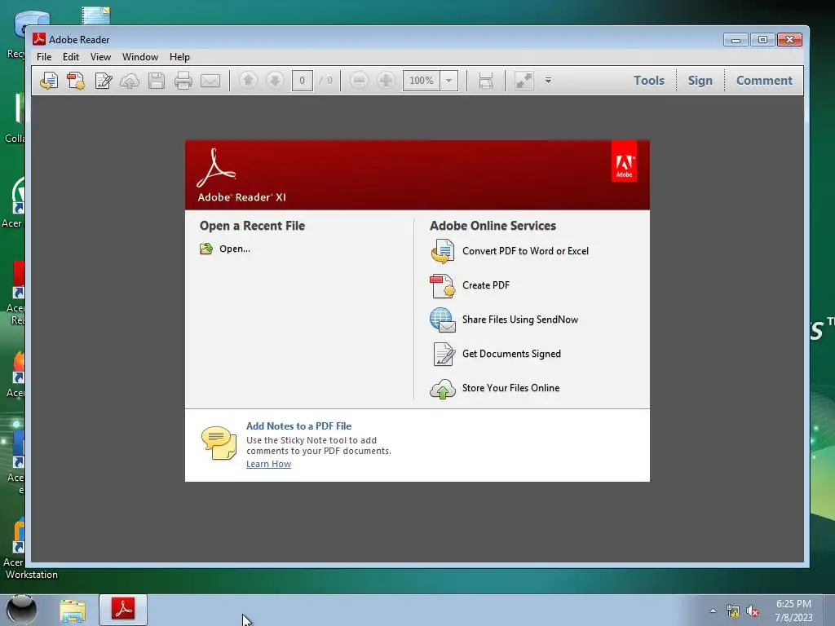Click the Zoom in plus button
The width and height of the screenshot is (835, 626).
[x=386, y=81]
